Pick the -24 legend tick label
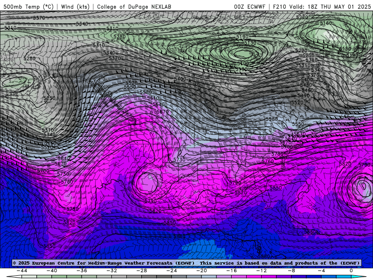 [172, 271]
